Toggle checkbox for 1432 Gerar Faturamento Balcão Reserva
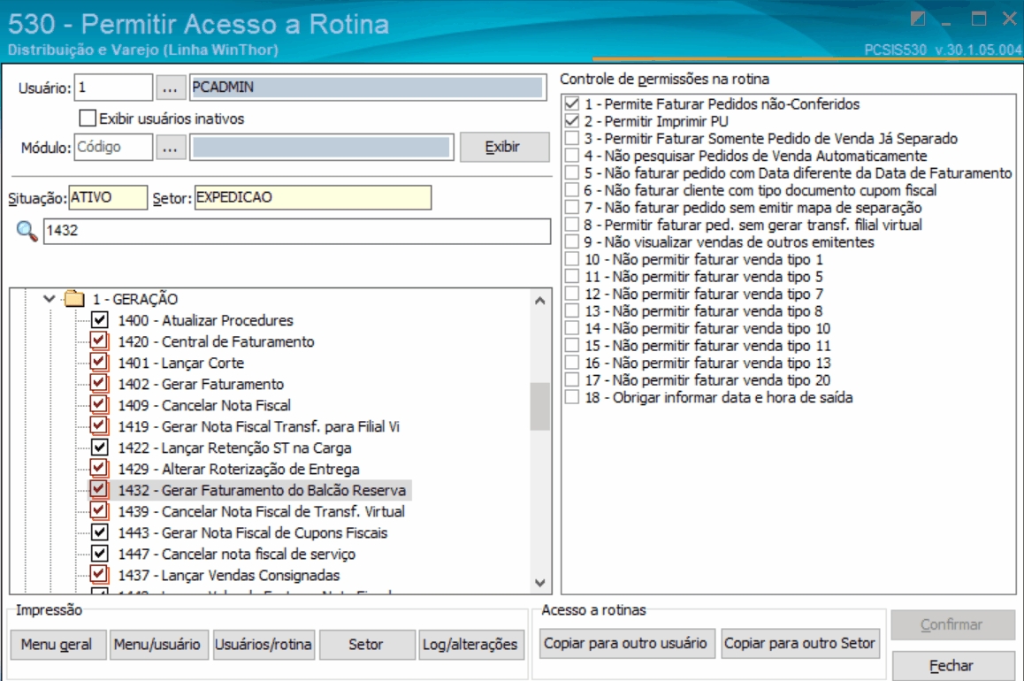The width and height of the screenshot is (1024, 681). 99,490
